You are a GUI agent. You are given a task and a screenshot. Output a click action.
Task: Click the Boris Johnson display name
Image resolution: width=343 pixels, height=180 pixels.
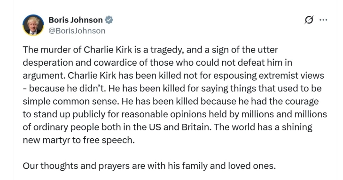[76, 20]
